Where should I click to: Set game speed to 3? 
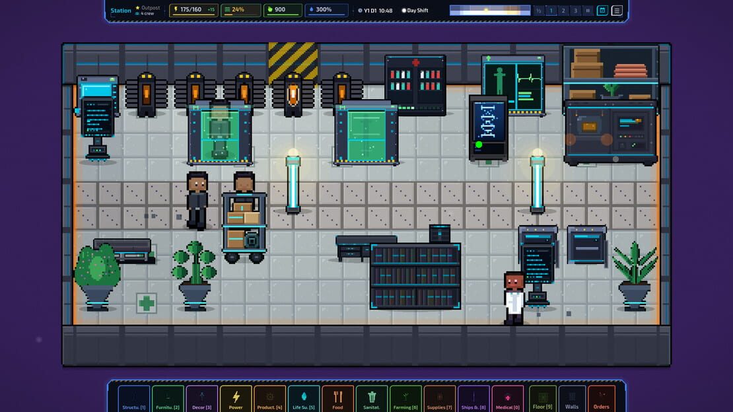coord(575,11)
